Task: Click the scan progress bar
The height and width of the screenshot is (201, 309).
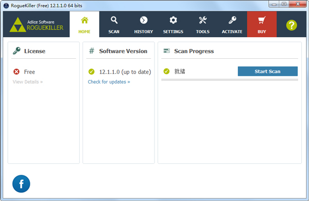Action: [x=230, y=80]
